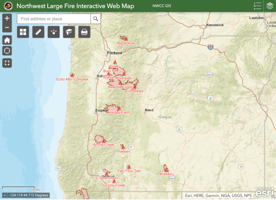Viewport: 276px width, 200px height.
Task: Open the Share widget
Action: [x=54, y=32]
